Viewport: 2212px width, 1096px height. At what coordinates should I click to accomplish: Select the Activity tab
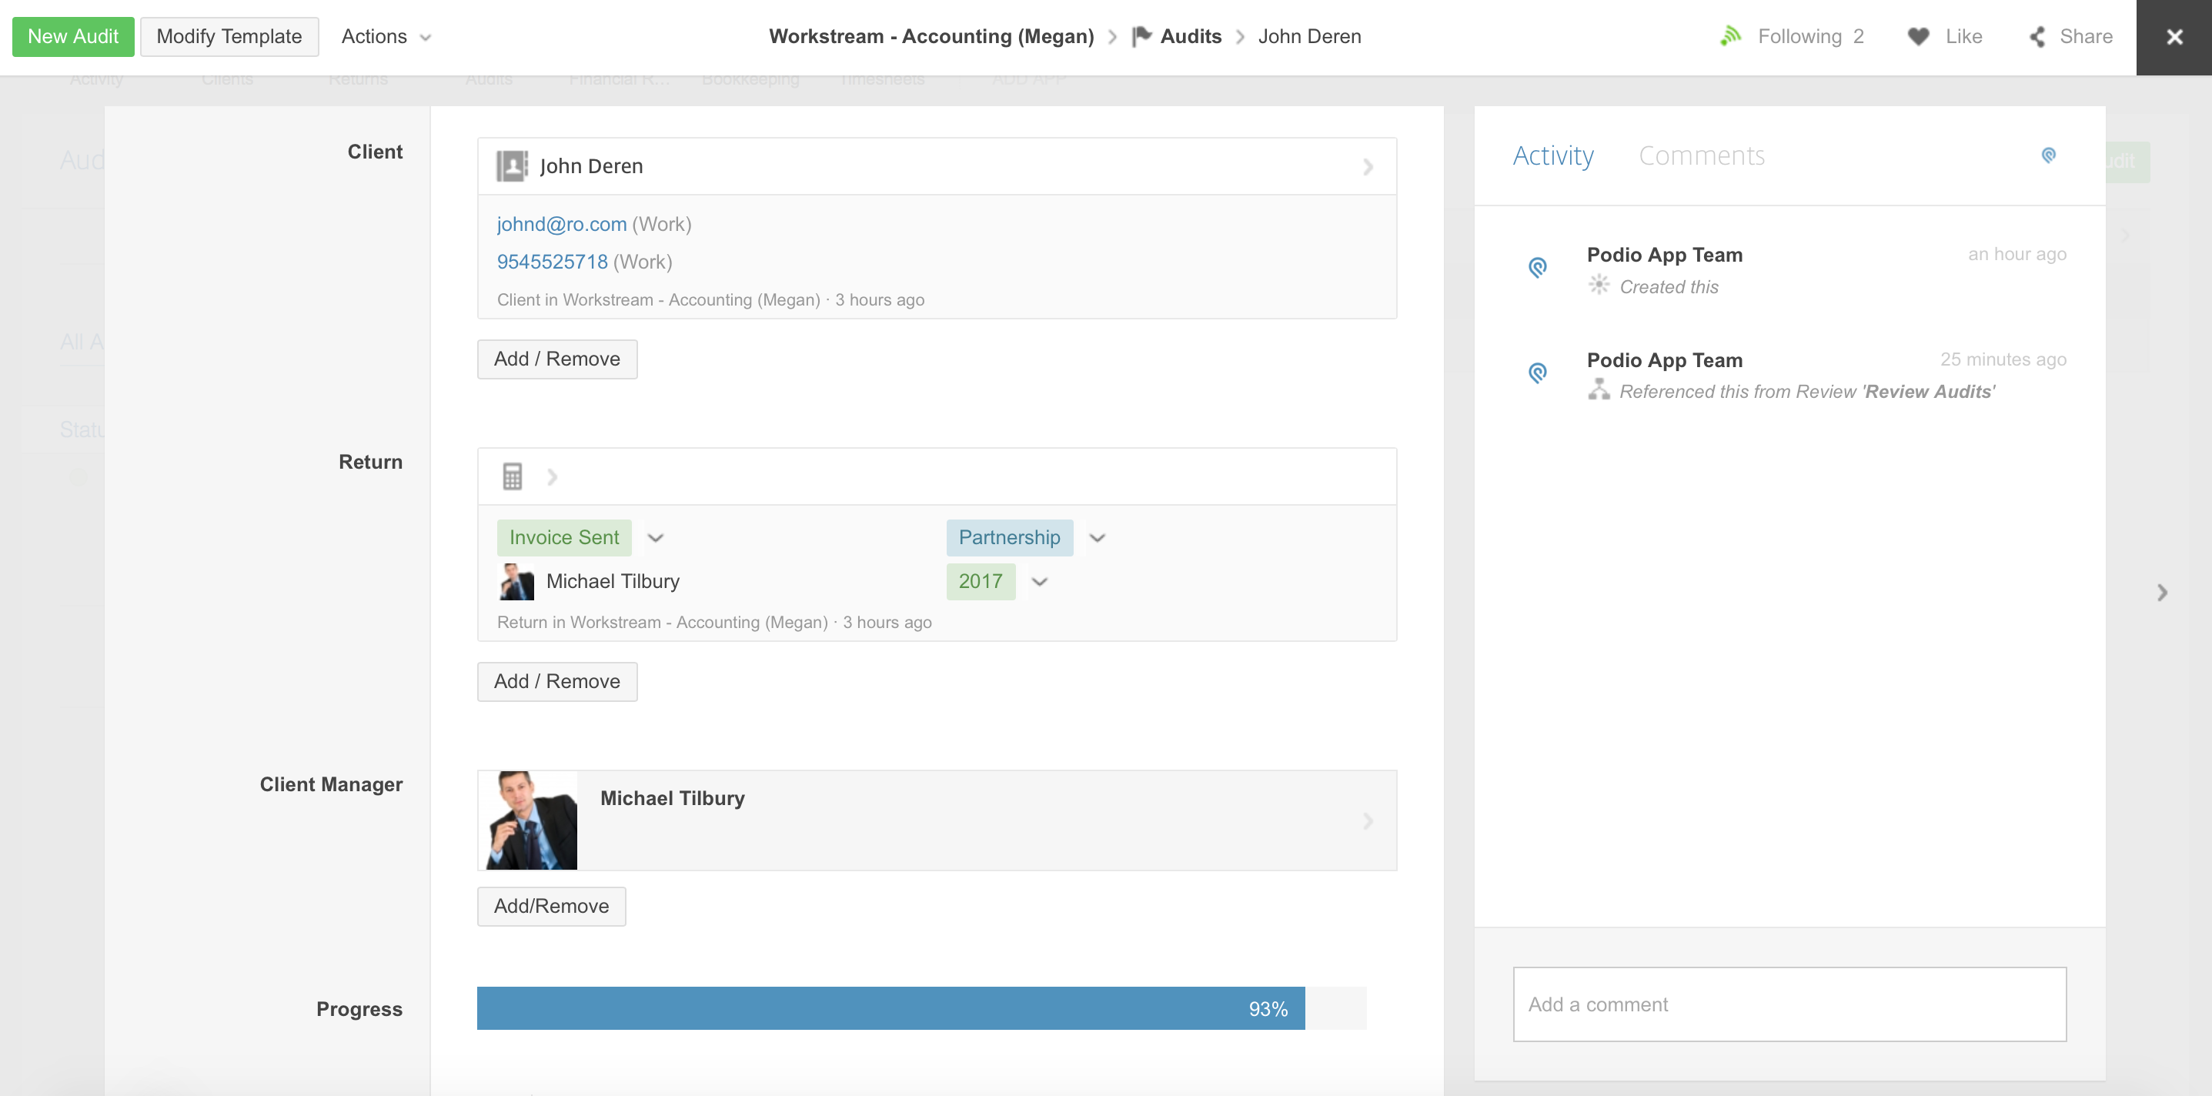point(1552,155)
